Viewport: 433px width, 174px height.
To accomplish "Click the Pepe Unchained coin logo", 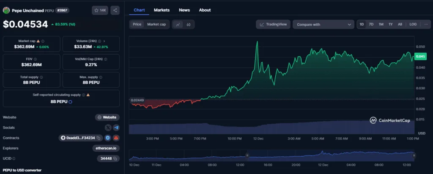I will click(6, 11).
